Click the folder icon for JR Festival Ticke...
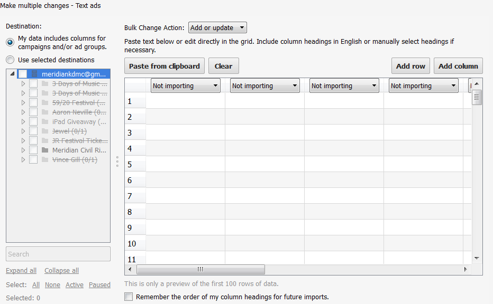Viewport: 493px width, 304px height. [x=45, y=140]
